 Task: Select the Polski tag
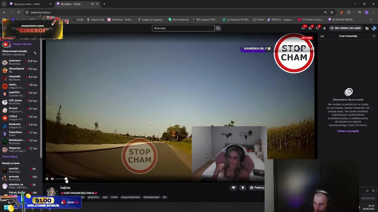pos(114,197)
